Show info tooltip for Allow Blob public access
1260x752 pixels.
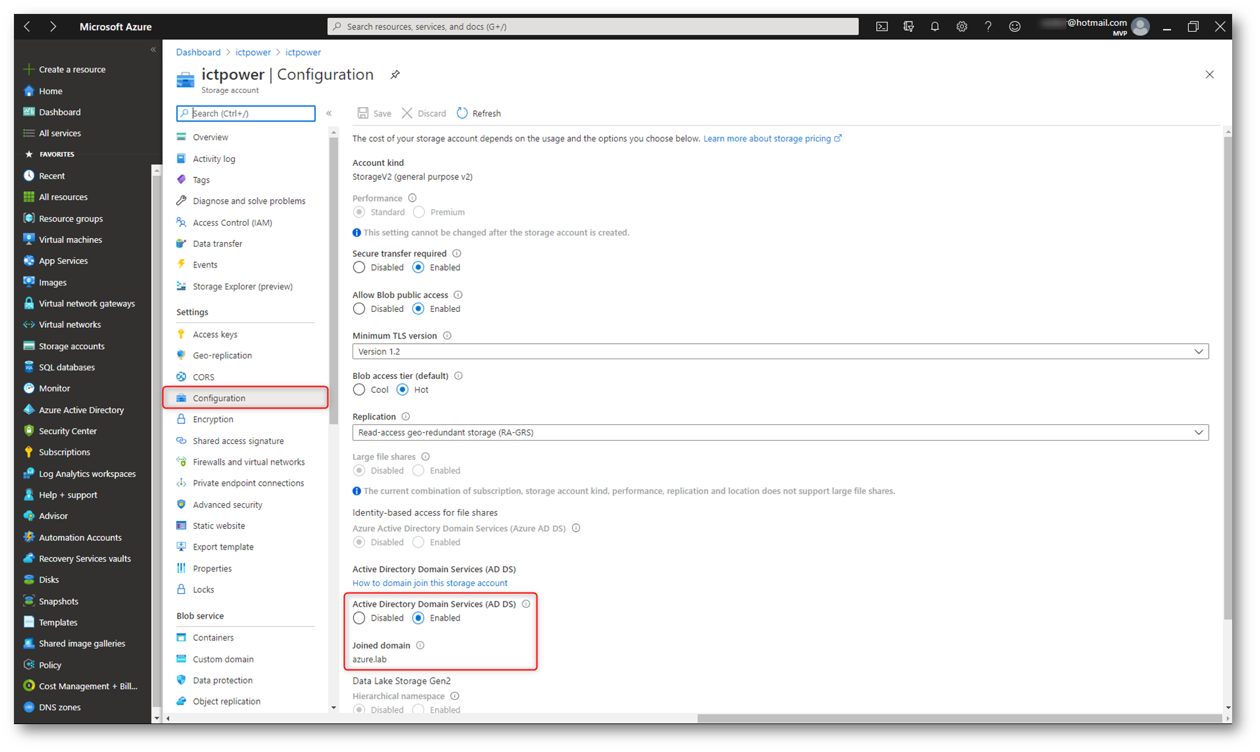[458, 295]
